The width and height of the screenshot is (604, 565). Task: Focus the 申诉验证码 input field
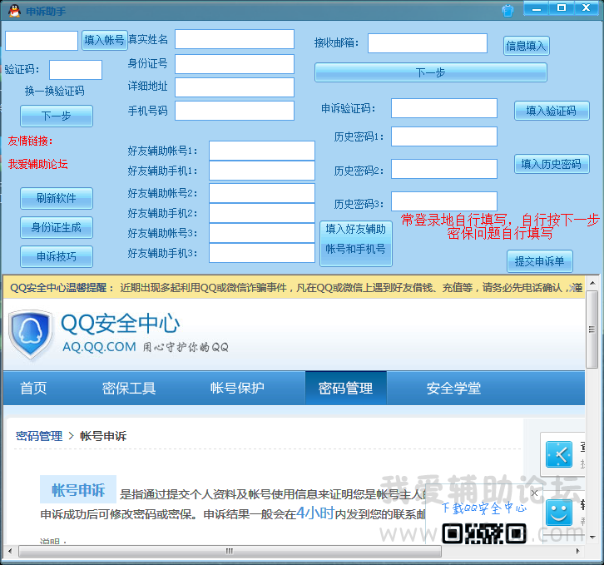coord(444,108)
